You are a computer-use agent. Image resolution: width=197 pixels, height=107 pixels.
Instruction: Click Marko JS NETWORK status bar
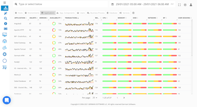pos(155,75)
